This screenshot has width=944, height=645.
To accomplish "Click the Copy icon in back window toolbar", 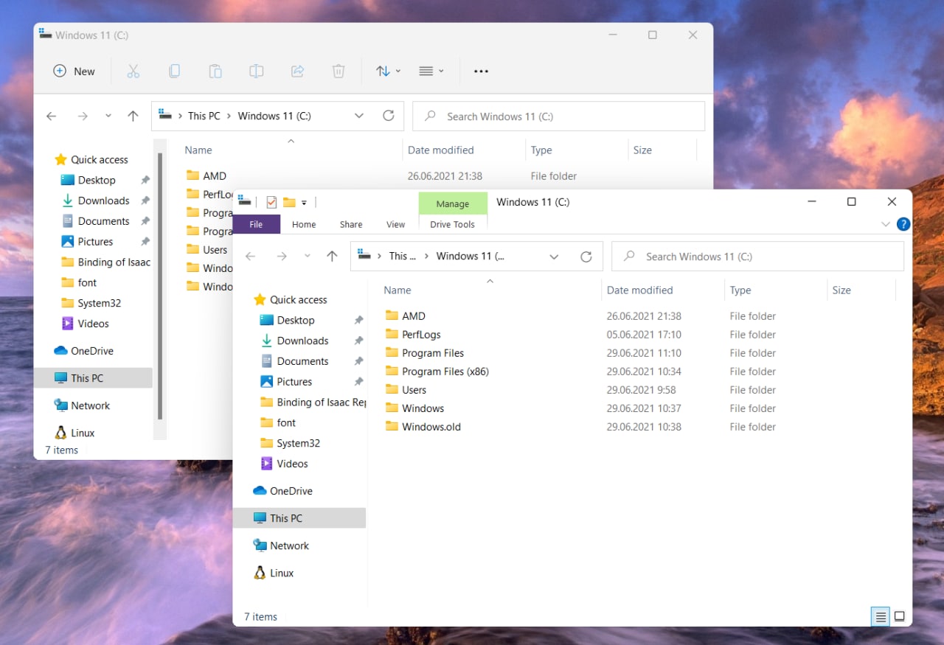I will pos(174,71).
